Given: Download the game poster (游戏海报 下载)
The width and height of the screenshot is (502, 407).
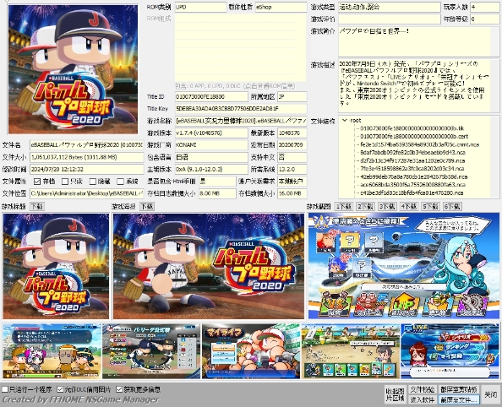Looking at the screenshot, I should pos(147,206).
